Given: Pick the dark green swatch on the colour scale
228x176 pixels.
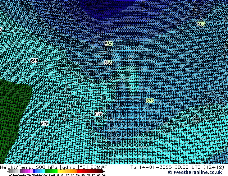Looking at the screenshot, I should pos(46,171).
